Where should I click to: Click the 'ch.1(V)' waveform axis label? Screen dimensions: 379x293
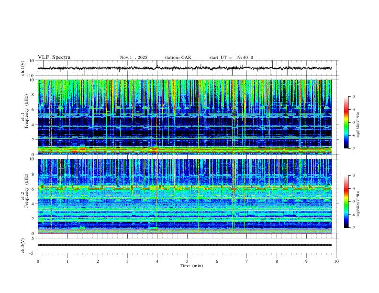[x=23, y=68]
